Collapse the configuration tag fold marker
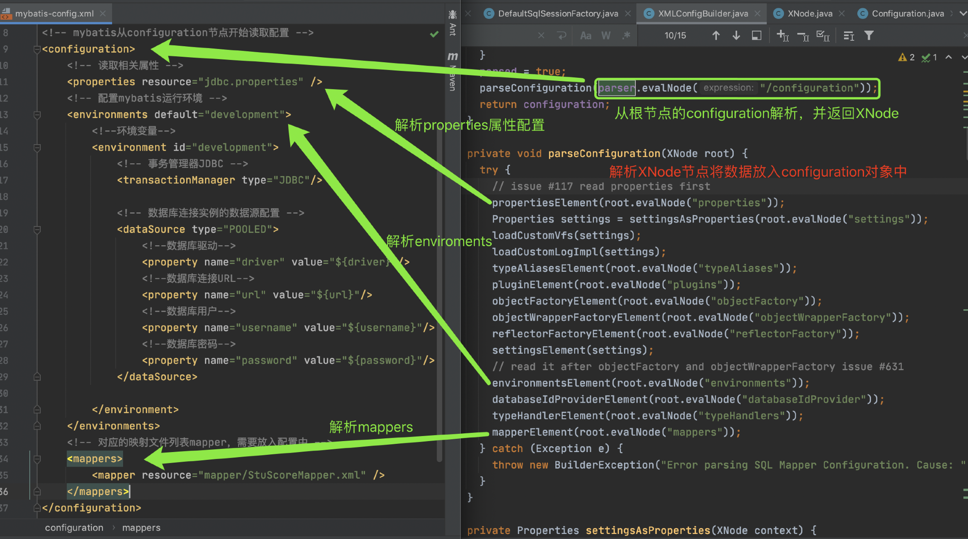968x539 pixels. pos(37,49)
